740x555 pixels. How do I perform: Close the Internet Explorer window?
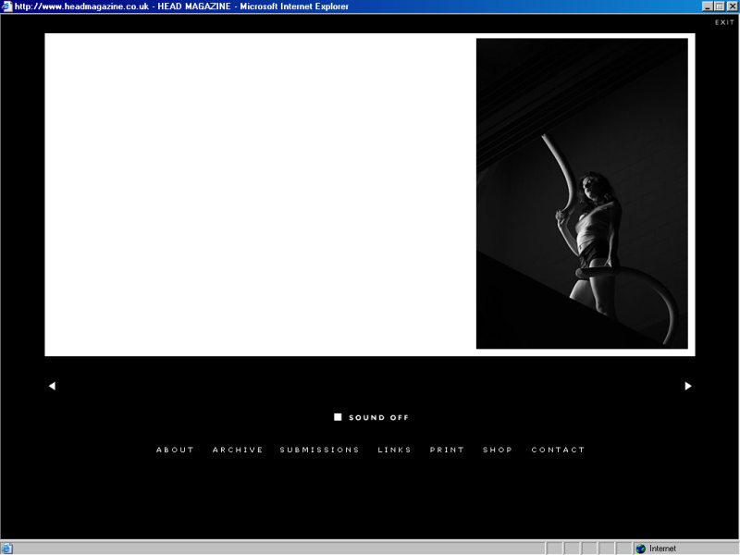tap(732, 6)
